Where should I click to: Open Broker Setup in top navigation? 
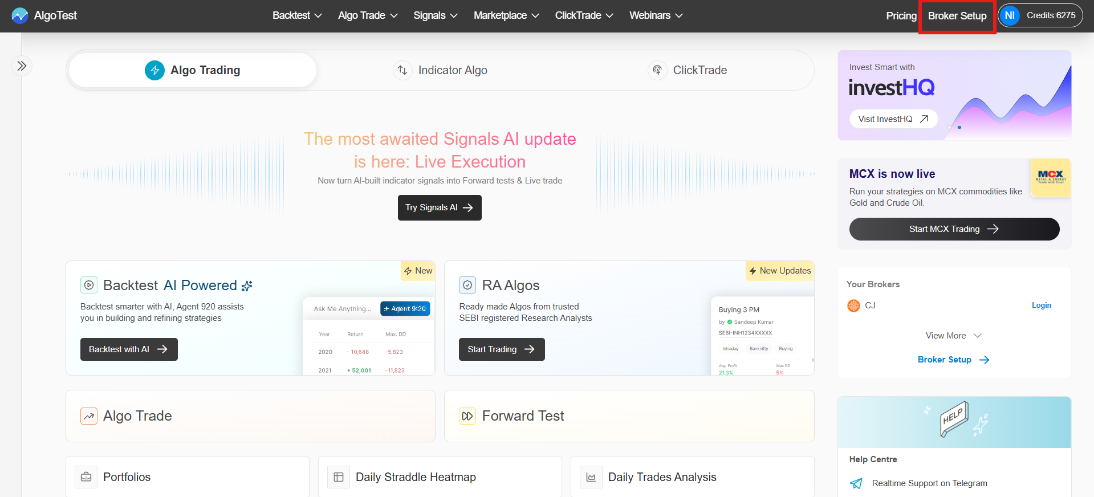(957, 16)
